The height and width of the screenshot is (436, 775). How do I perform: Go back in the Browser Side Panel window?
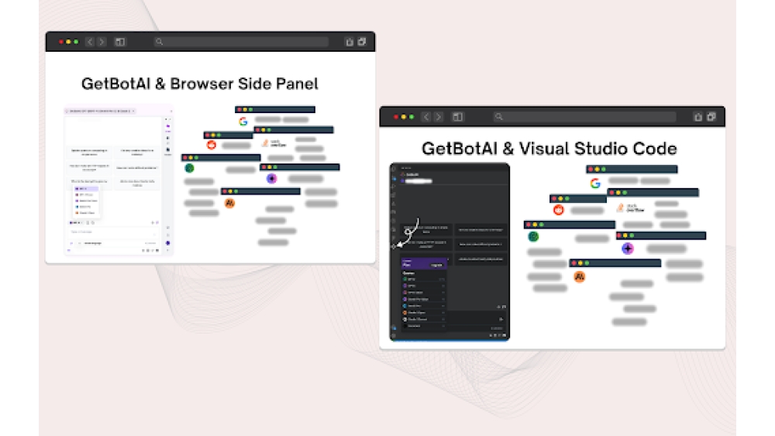90,42
